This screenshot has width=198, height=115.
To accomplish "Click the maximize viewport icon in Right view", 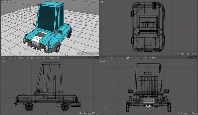I will click(97, 57).
